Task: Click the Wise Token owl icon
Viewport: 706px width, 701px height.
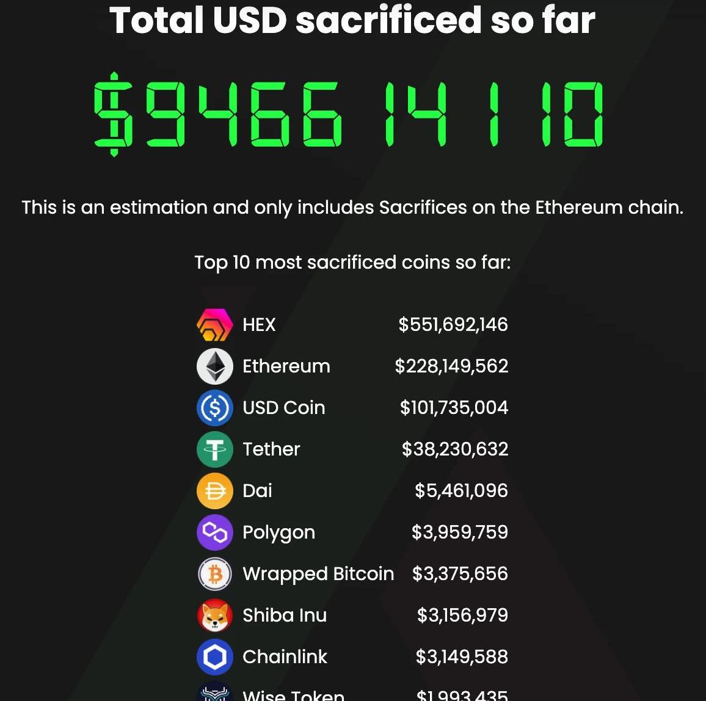Action: [x=215, y=692]
